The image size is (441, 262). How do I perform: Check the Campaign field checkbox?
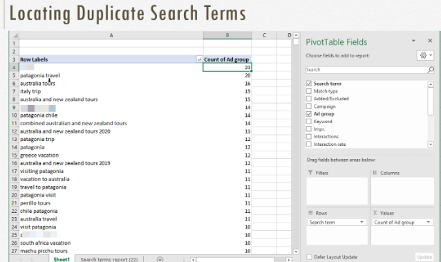(309, 106)
